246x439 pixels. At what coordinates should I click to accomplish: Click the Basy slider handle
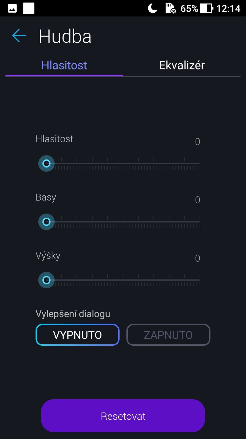(x=46, y=222)
